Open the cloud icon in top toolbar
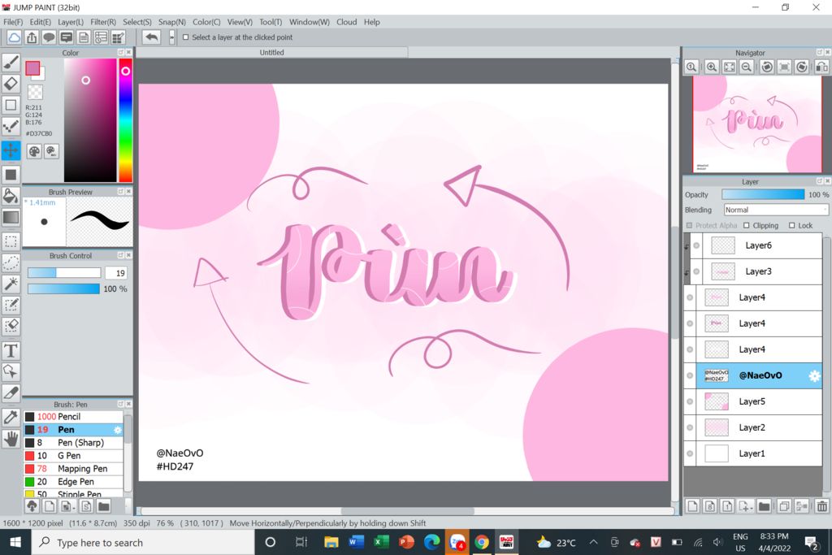The width and height of the screenshot is (832, 555). pyautogui.click(x=15, y=37)
